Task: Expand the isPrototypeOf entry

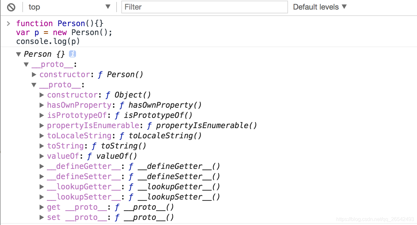Action: pos(42,115)
